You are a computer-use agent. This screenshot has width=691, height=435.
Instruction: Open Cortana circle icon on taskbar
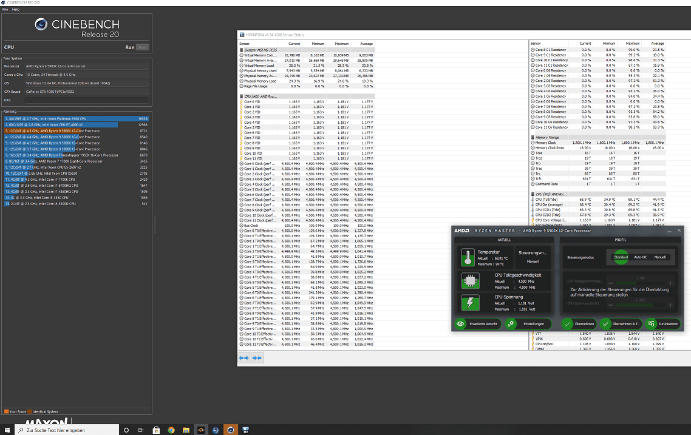pos(126,430)
